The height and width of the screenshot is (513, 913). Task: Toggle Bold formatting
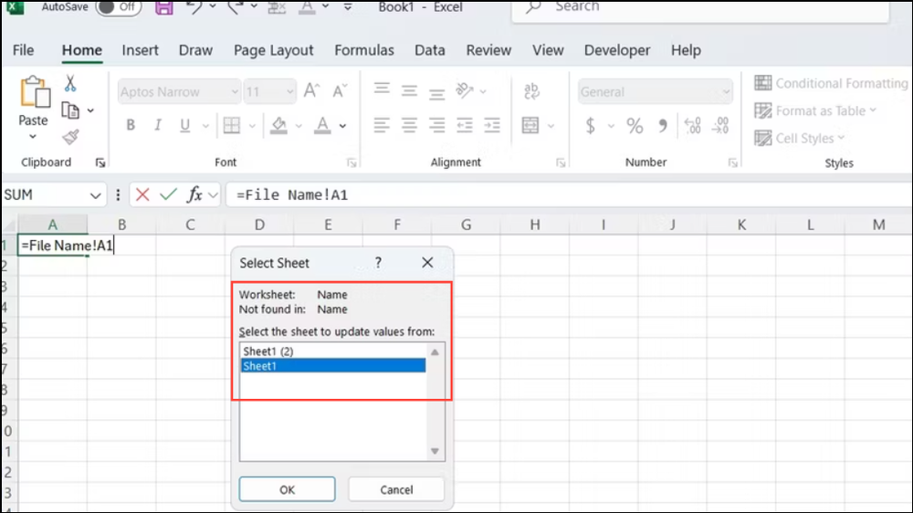[x=131, y=125]
